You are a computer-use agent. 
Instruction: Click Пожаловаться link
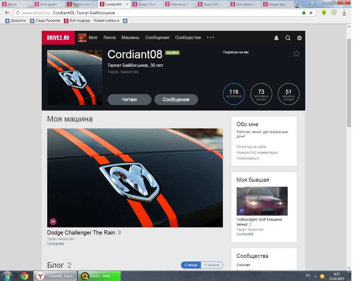click(247, 158)
